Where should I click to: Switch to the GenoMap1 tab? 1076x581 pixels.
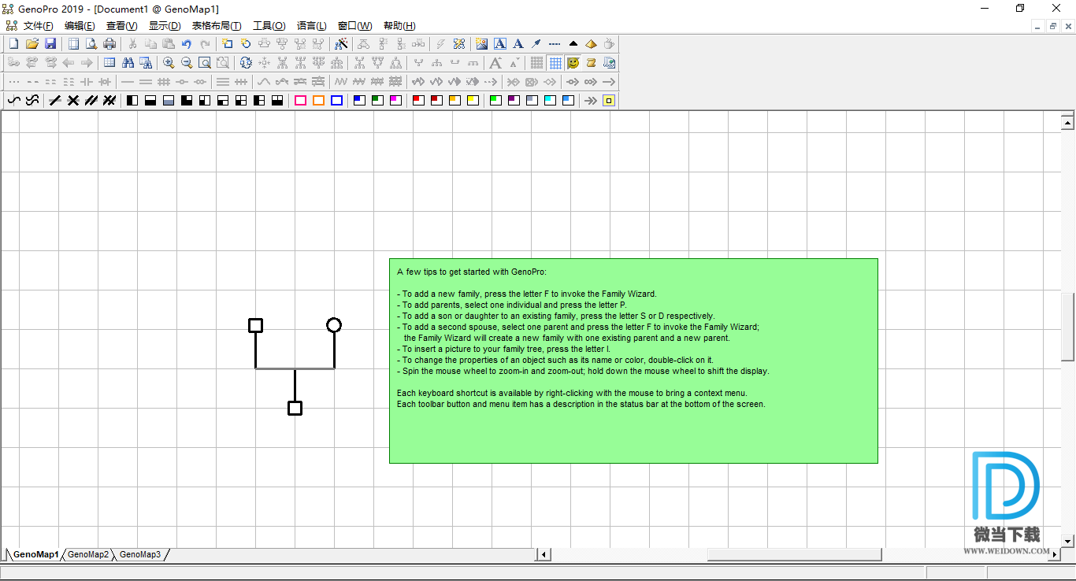pyautogui.click(x=35, y=554)
